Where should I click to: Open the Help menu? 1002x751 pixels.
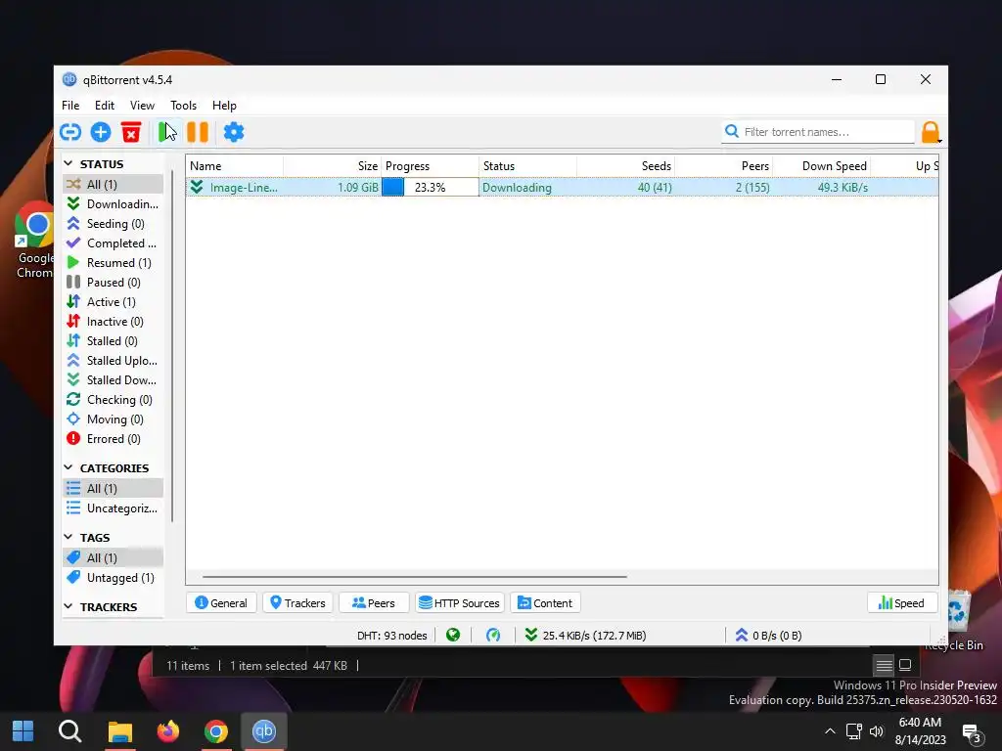tap(224, 106)
